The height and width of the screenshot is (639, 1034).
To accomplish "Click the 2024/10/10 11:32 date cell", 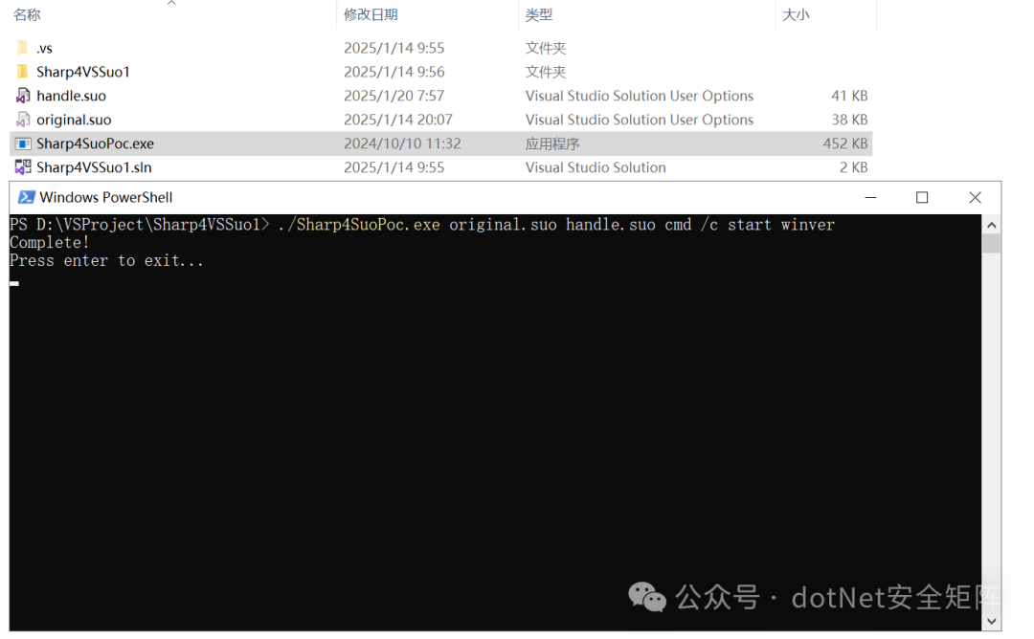I will tap(402, 143).
